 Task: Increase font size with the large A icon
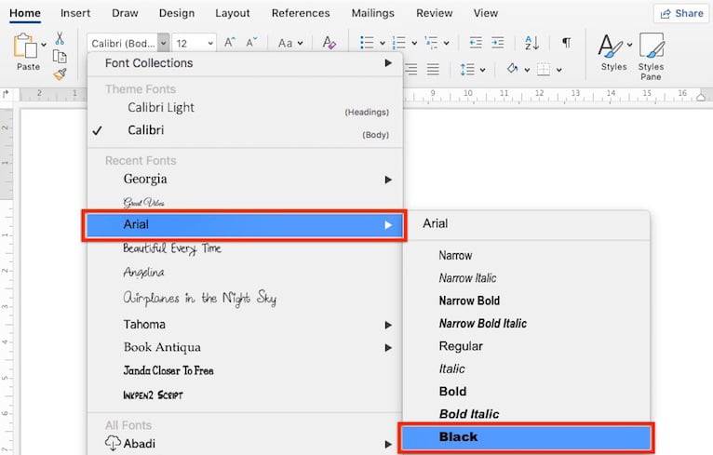point(230,43)
